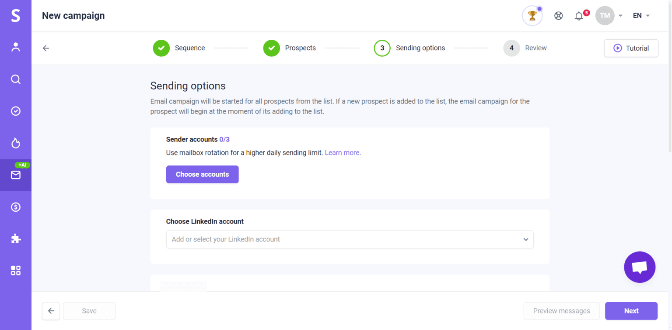Expand the TM account menu chevron
The width and height of the screenshot is (672, 330).
(x=620, y=15)
